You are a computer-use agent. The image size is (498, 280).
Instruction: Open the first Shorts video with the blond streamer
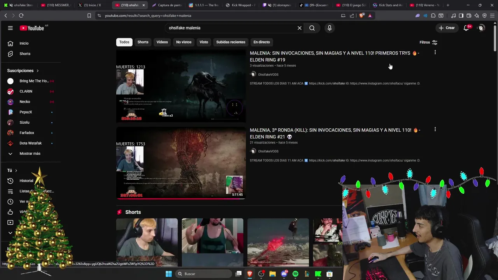click(147, 242)
